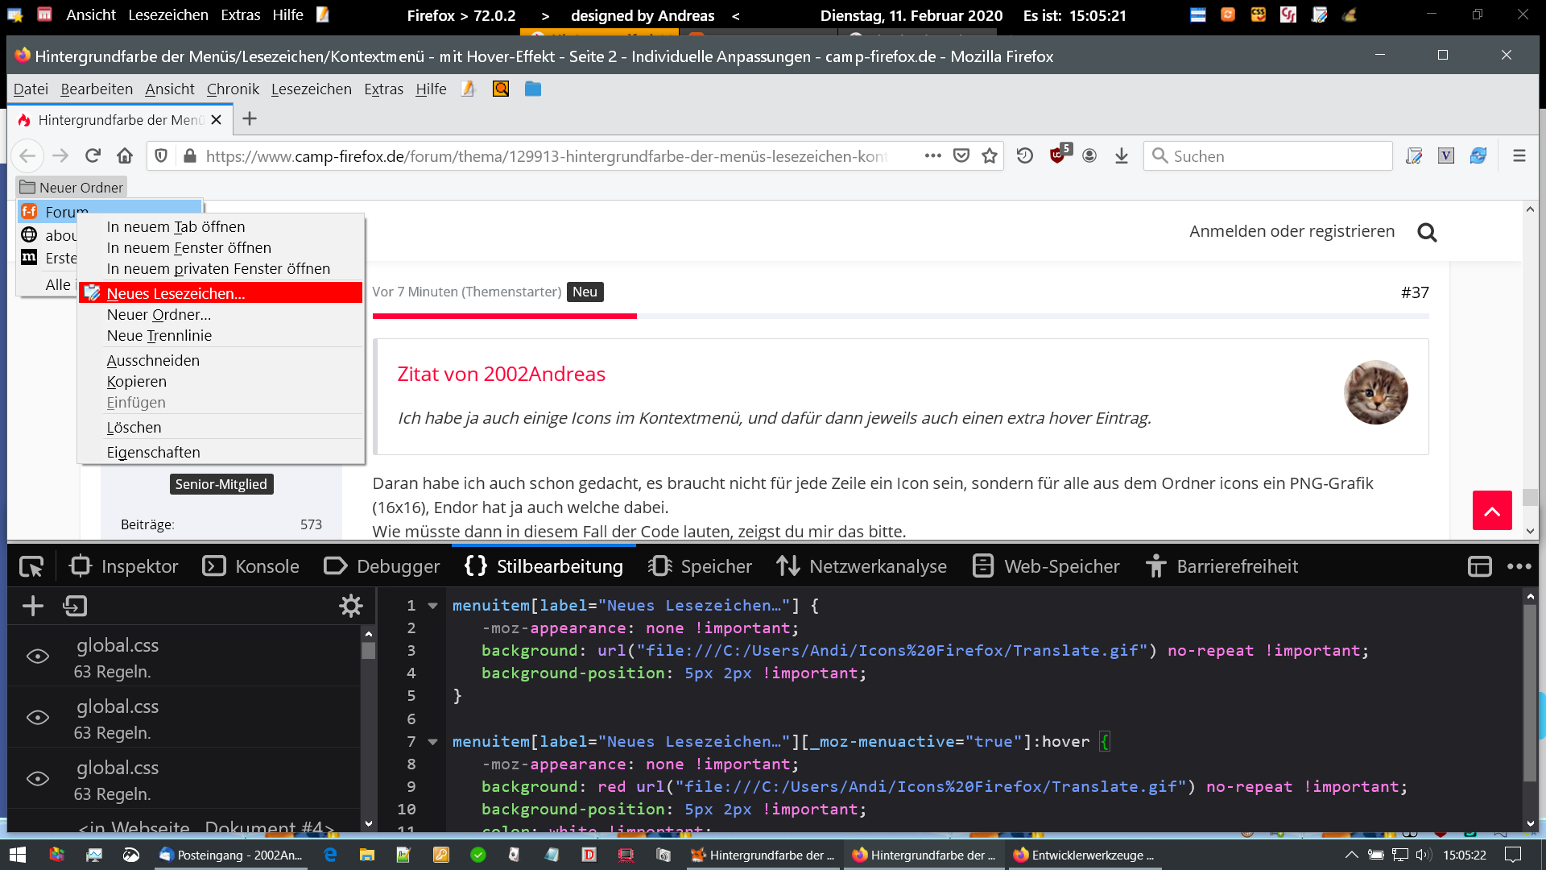Image resolution: width=1546 pixels, height=870 pixels.
Task: Select 'Neuer Ordner...' context menu entry
Action: 159,315
